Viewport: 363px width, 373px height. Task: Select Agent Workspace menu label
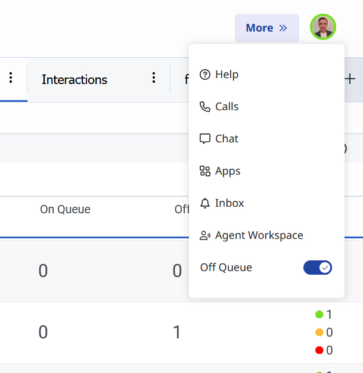pyautogui.click(x=259, y=235)
